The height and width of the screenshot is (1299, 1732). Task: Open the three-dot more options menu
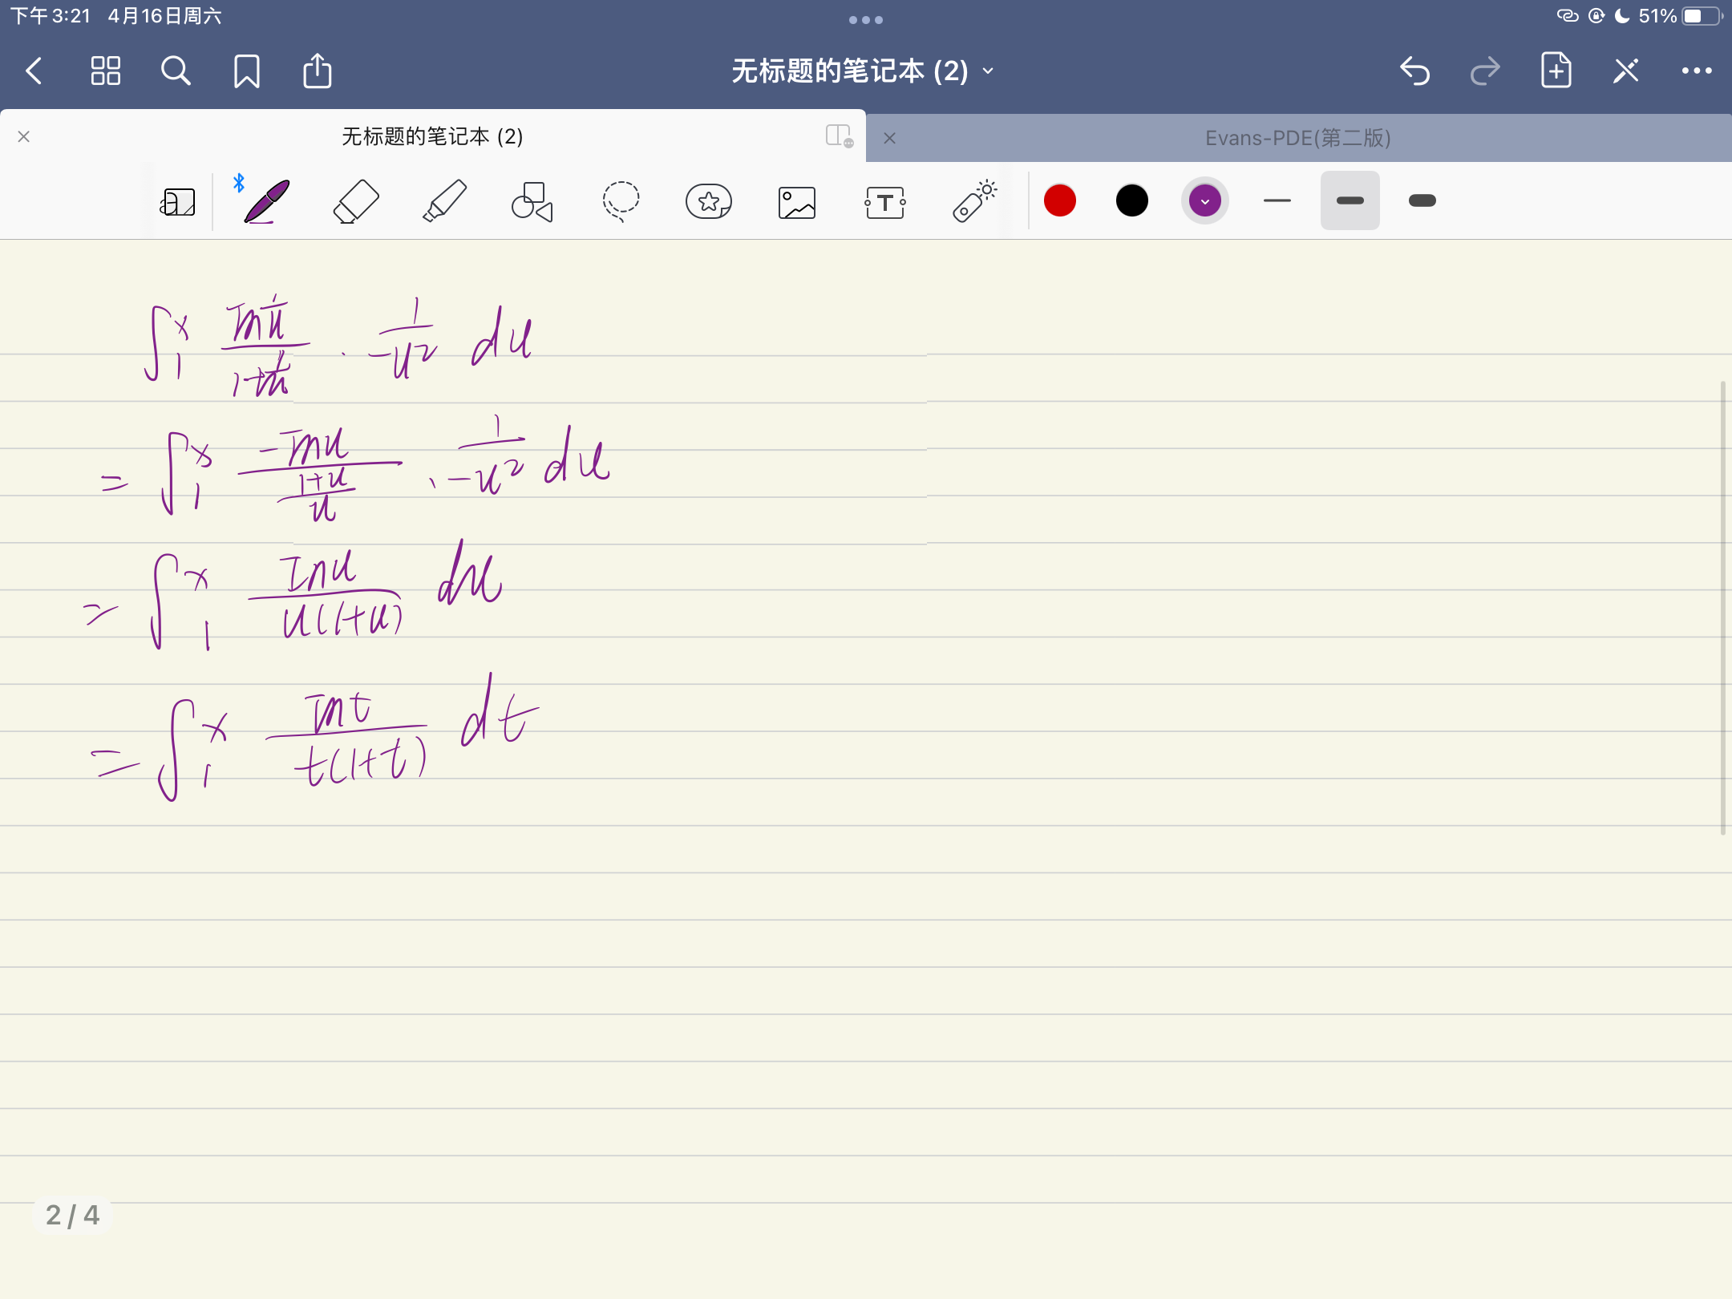[1696, 71]
